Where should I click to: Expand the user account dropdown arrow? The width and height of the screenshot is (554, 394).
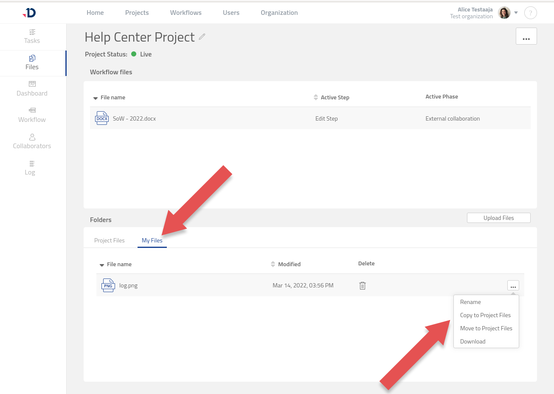(x=516, y=13)
